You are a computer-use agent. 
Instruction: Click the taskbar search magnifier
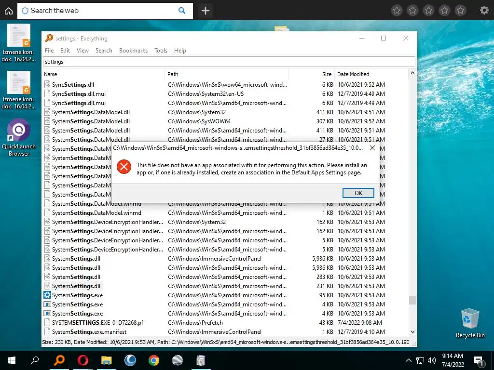(x=35, y=360)
